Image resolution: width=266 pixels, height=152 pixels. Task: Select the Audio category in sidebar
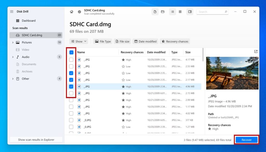[25, 57]
